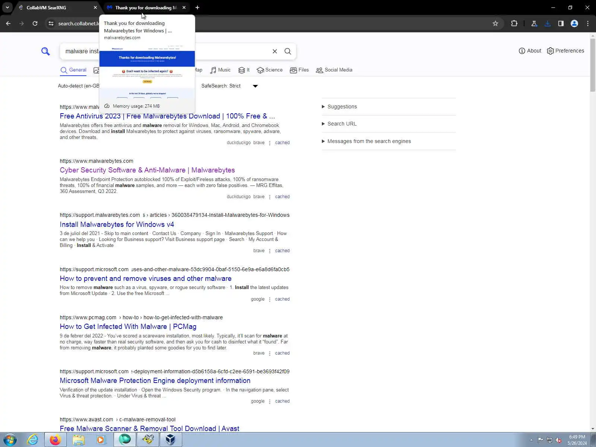Expand Messages from the search engines
596x447 pixels.
point(367,141)
